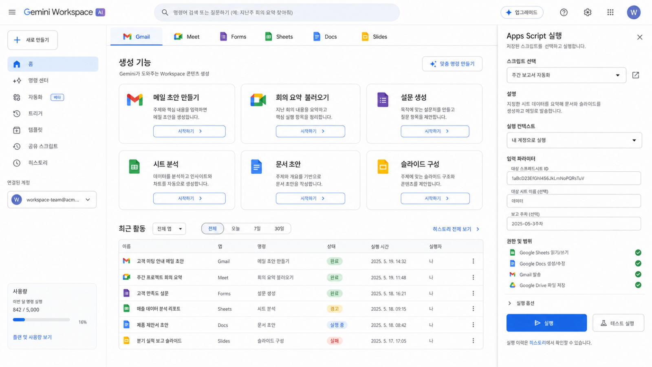Switch to the Slides tab
Screen dimensions: 652x367
374,37
